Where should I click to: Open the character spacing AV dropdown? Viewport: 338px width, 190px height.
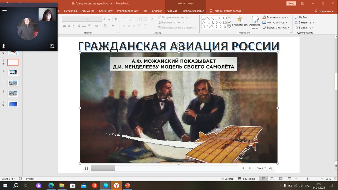(x=90, y=26)
